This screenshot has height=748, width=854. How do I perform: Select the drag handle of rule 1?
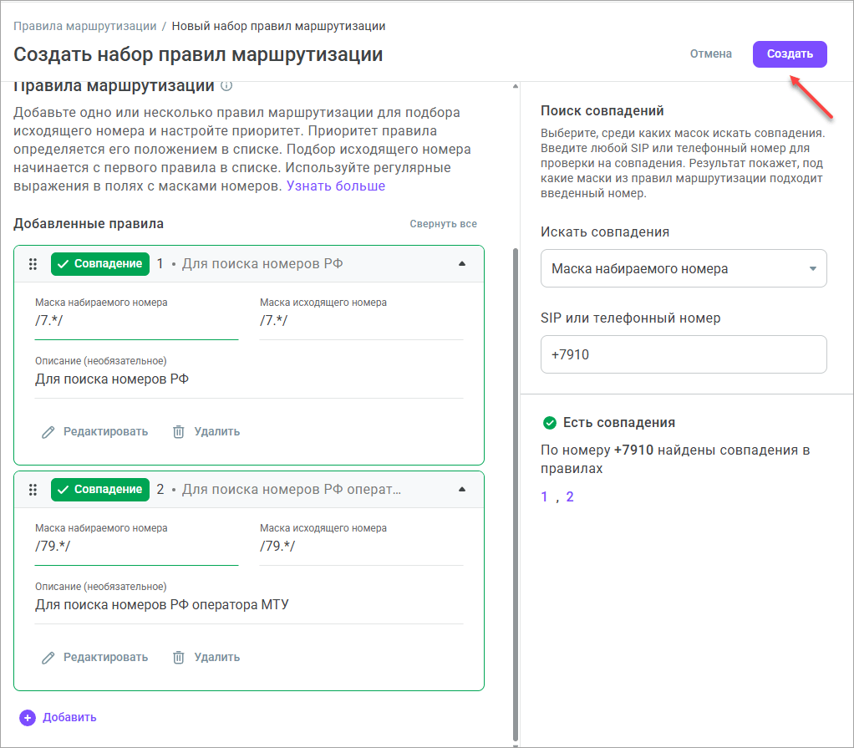coord(33,263)
